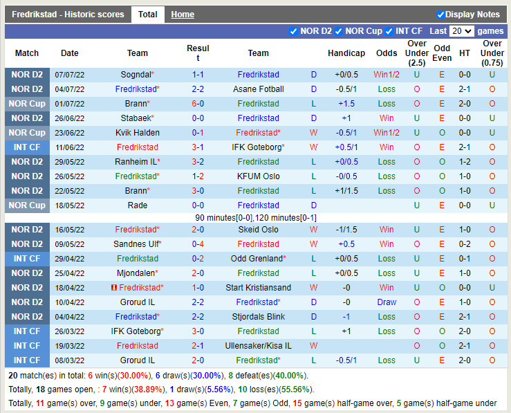Switch to the Home tab
This screenshot has height=413, width=511.
pos(183,15)
